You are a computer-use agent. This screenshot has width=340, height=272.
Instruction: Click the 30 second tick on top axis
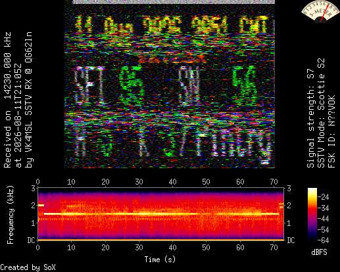[x=139, y=182]
